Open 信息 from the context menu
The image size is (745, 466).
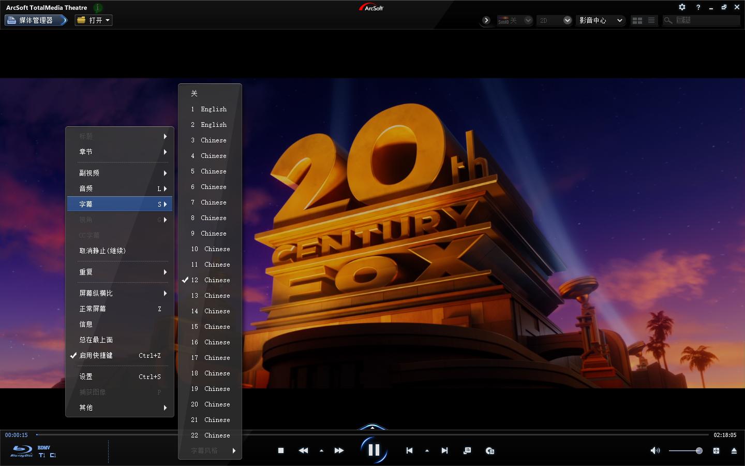click(x=120, y=324)
